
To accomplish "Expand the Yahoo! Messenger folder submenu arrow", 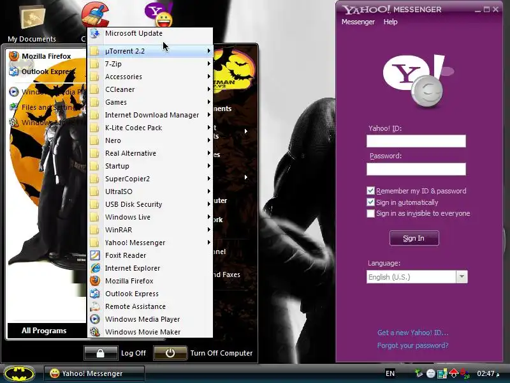I will click(x=209, y=243).
